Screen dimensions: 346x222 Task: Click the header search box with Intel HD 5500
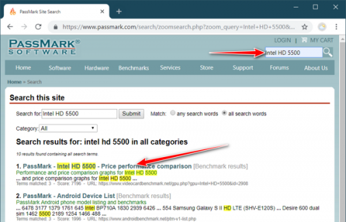tap(294, 52)
